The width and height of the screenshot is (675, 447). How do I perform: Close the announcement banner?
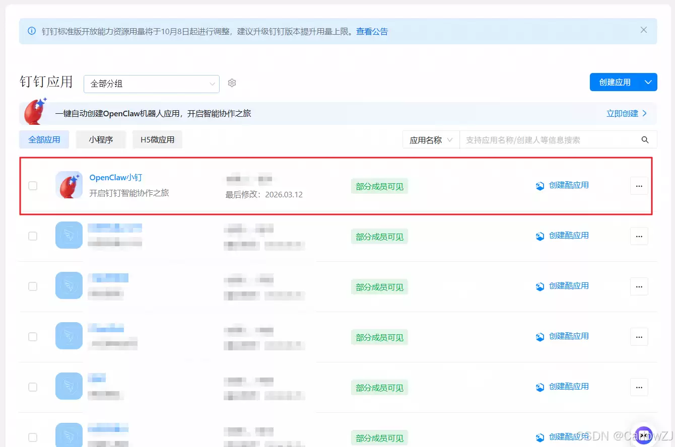pyautogui.click(x=643, y=30)
